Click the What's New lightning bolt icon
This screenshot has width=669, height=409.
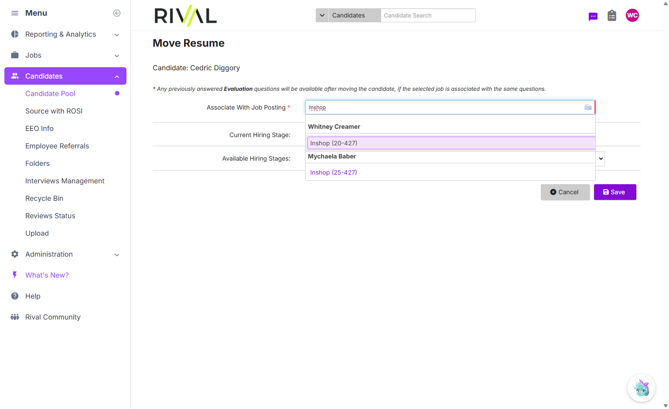(x=15, y=275)
